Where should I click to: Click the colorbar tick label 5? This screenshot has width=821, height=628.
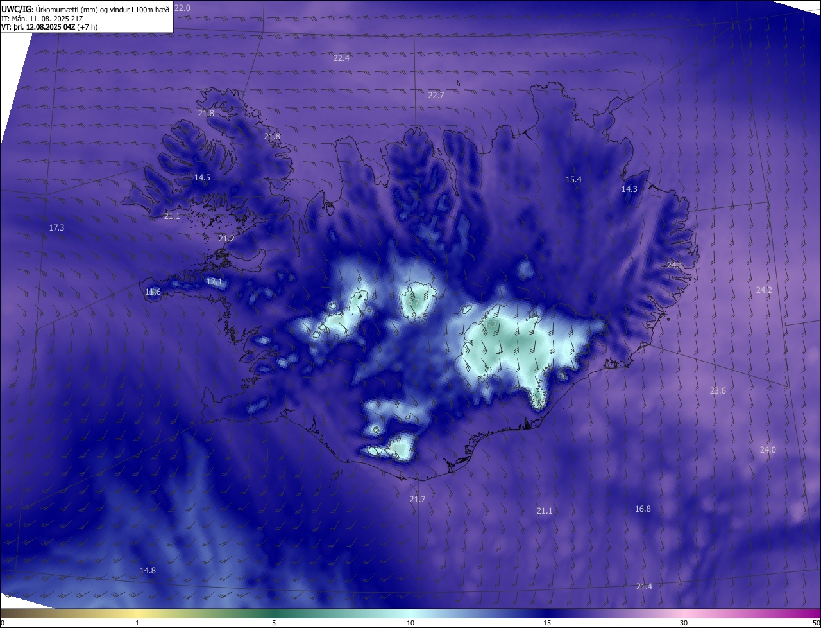coord(274,623)
